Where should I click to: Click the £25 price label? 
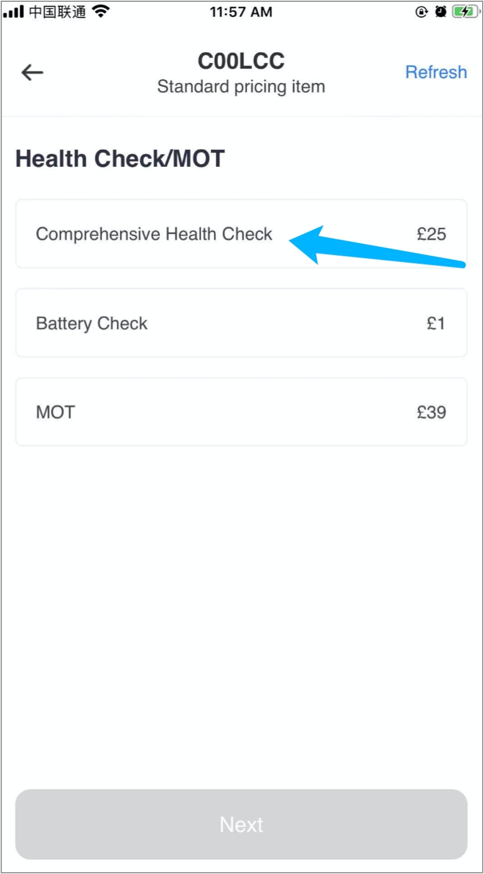(x=431, y=234)
